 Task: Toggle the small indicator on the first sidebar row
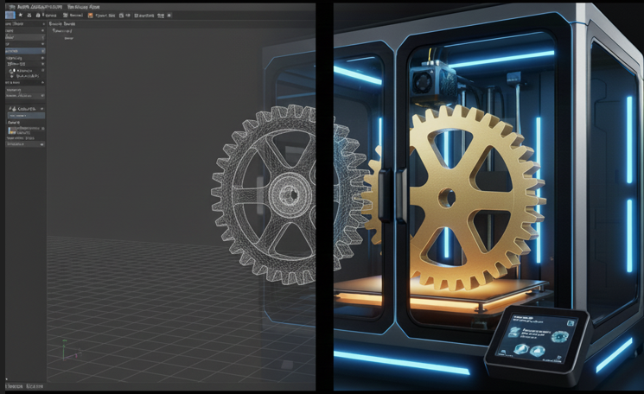click(x=43, y=31)
